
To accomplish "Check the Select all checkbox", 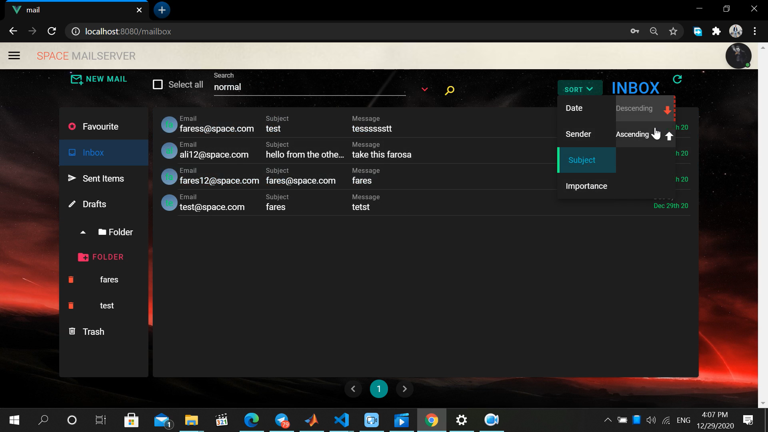I will pos(158,84).
